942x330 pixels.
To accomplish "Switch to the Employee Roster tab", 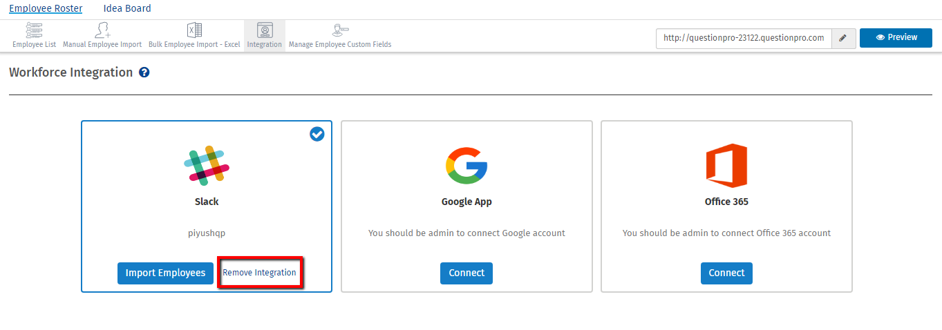I will [x=46, y=8].
